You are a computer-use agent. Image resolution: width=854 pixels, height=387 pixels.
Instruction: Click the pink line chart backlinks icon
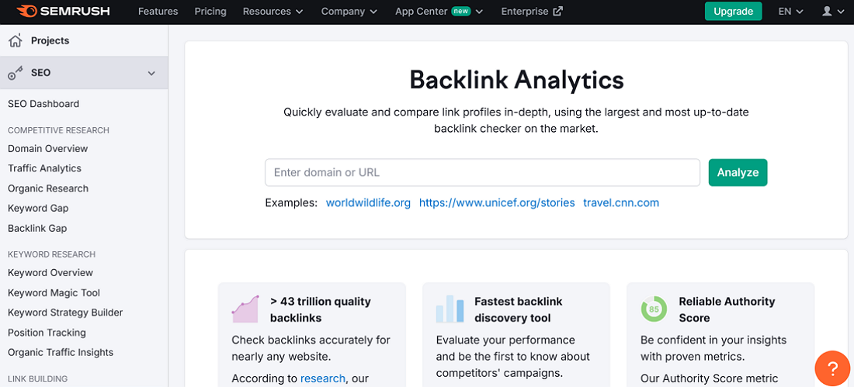[245, 309]
